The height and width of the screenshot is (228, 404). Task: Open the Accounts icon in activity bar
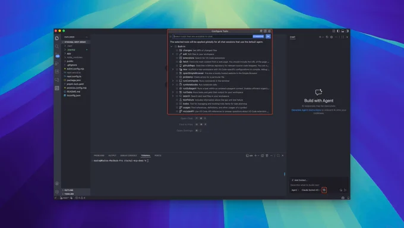click(x=57, y=183)
